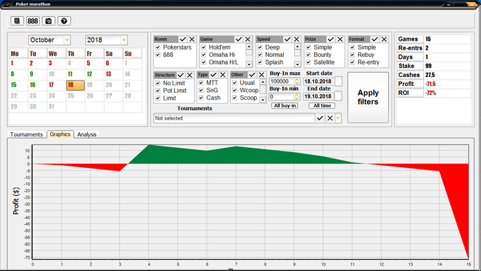Toggle the Wcoop checkbox

coord(235,90)
